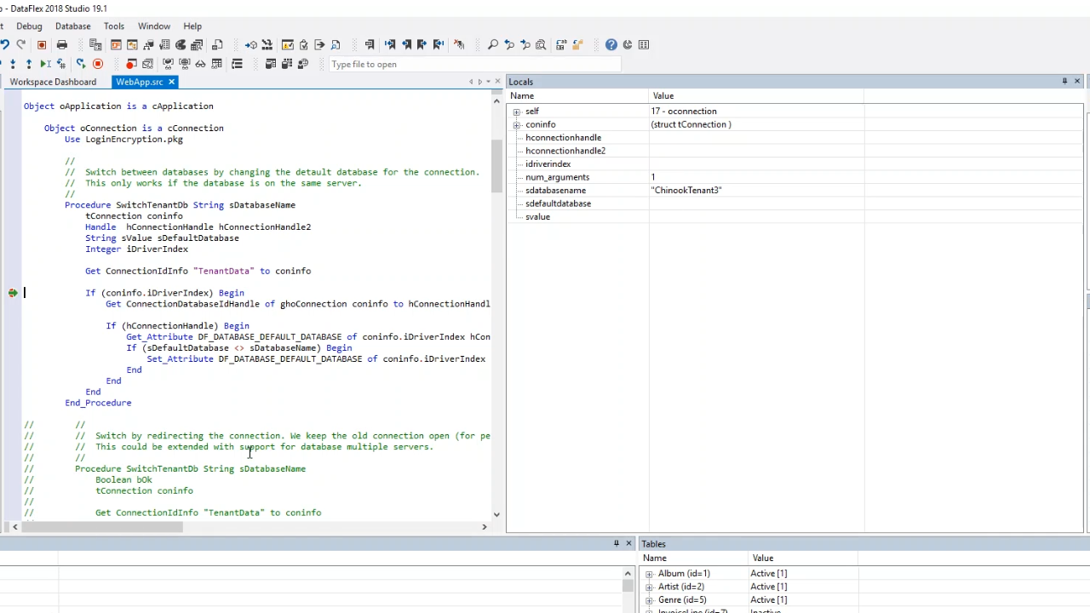
Task: Click the red Stop debugging icon
Action: pyautogui.click(x=97, y=64)
